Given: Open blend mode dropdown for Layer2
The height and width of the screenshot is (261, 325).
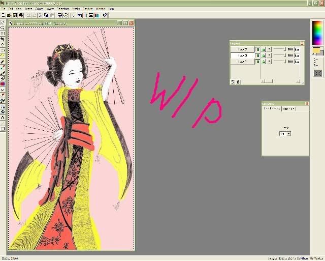Looking at the screenshot, I should (297, 49).
